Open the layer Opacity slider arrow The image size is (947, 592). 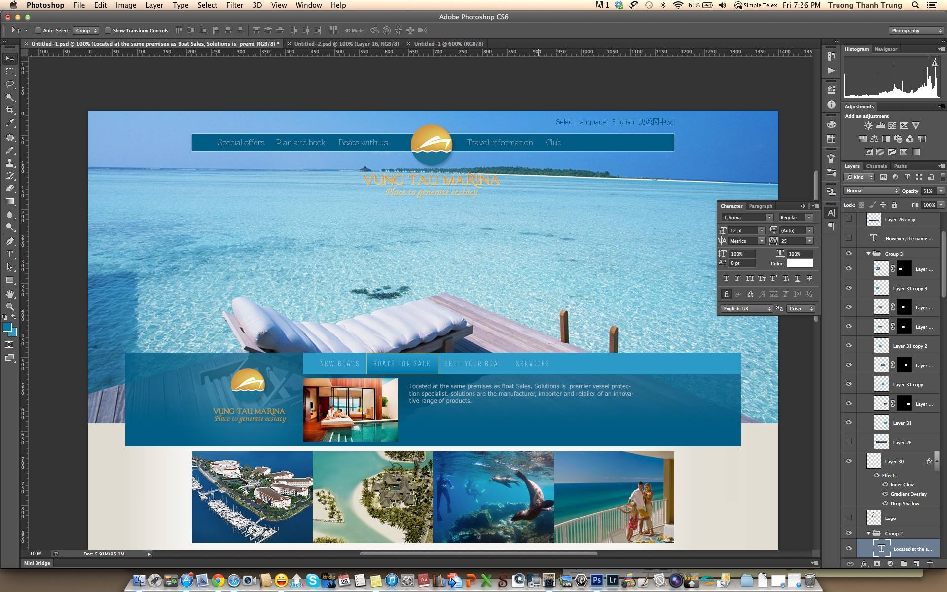(941, 191)
